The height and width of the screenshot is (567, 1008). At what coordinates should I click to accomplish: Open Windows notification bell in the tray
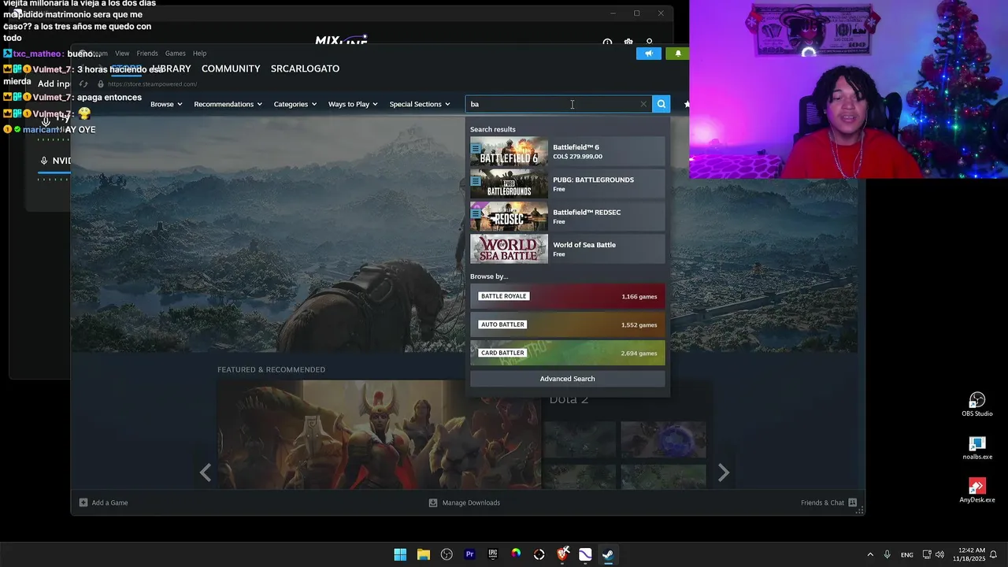(x=994, y=554)
